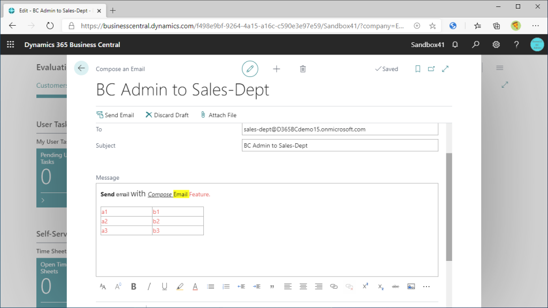The width and height of the screenshot is (548, 308).
Task: Open a new browser tab
Action: [113, 11]
